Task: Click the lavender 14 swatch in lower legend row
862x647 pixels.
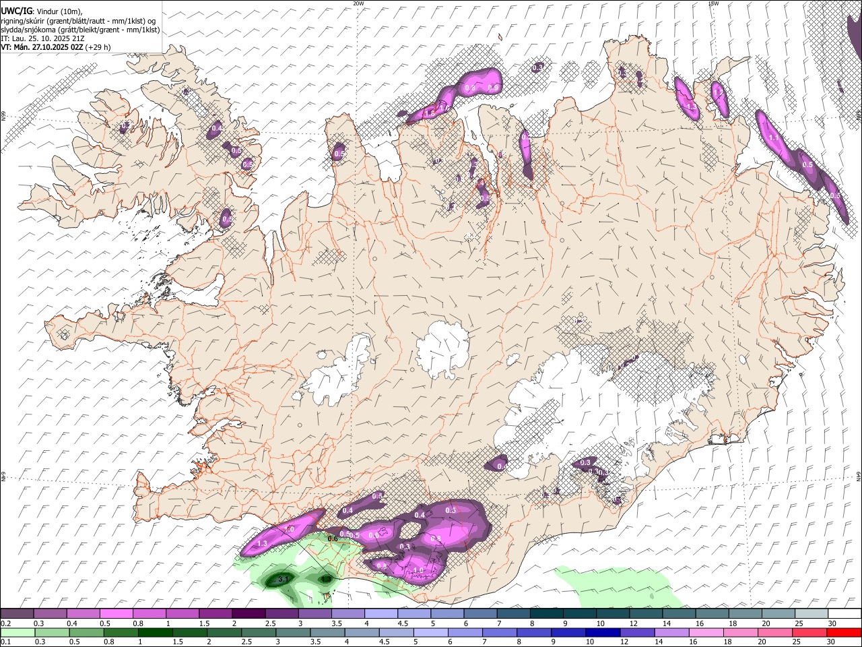Action: pos(671,632)
